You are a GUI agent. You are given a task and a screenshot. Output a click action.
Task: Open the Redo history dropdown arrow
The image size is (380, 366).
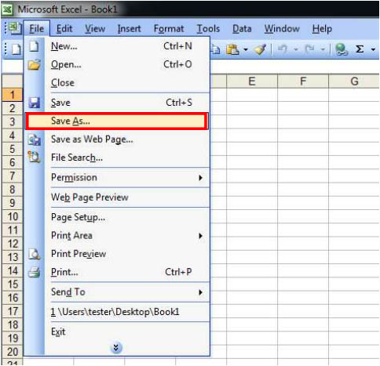pyautogui.click(x=323, y=49)
